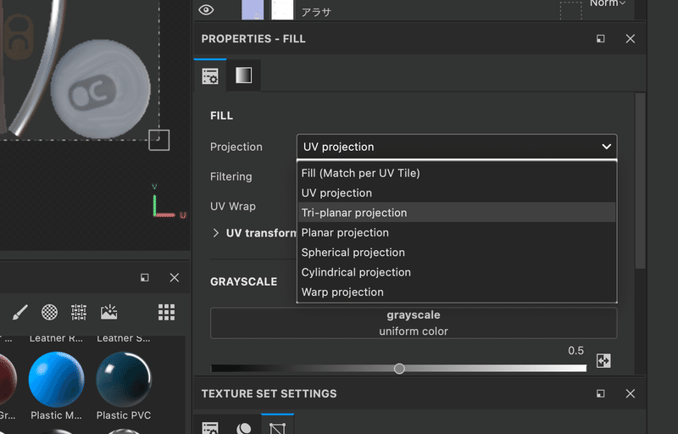The image size is (678, 434).
Task: Open the image environment filter icon
Action: point(108,312)
